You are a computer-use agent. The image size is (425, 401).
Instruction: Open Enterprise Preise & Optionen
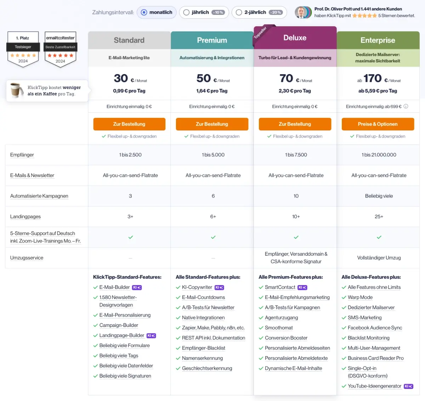[x=378, y=124]
